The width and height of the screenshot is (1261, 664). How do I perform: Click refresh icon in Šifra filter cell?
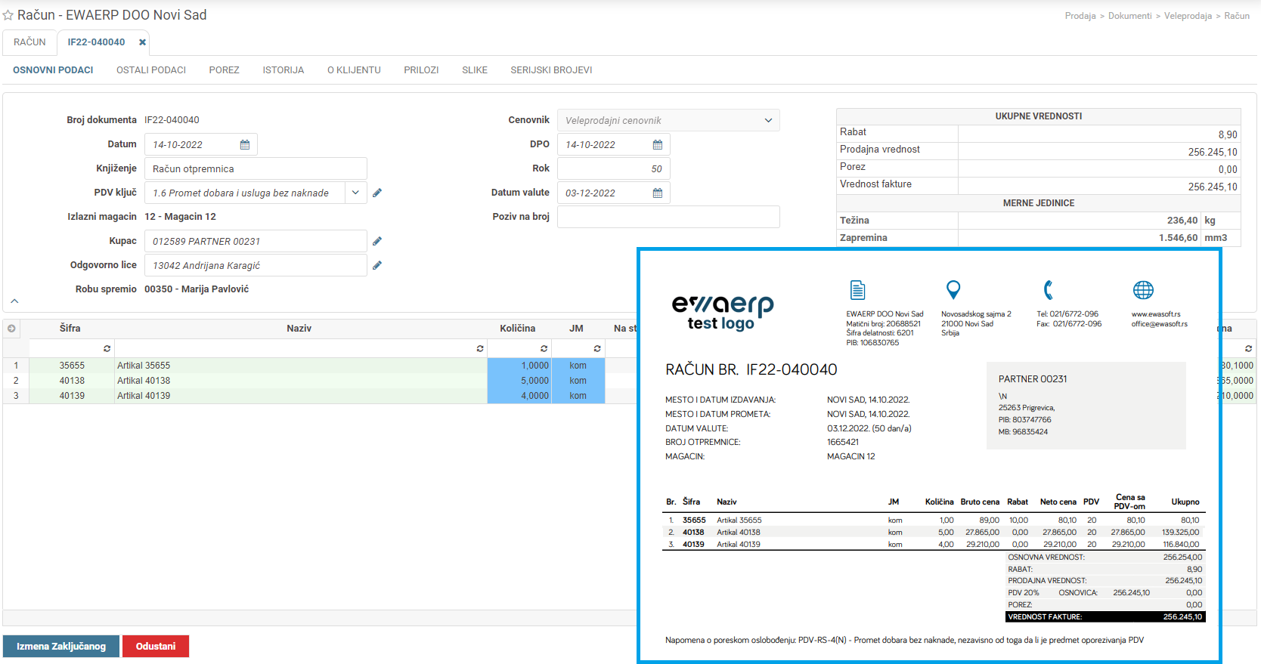[107, 348]
